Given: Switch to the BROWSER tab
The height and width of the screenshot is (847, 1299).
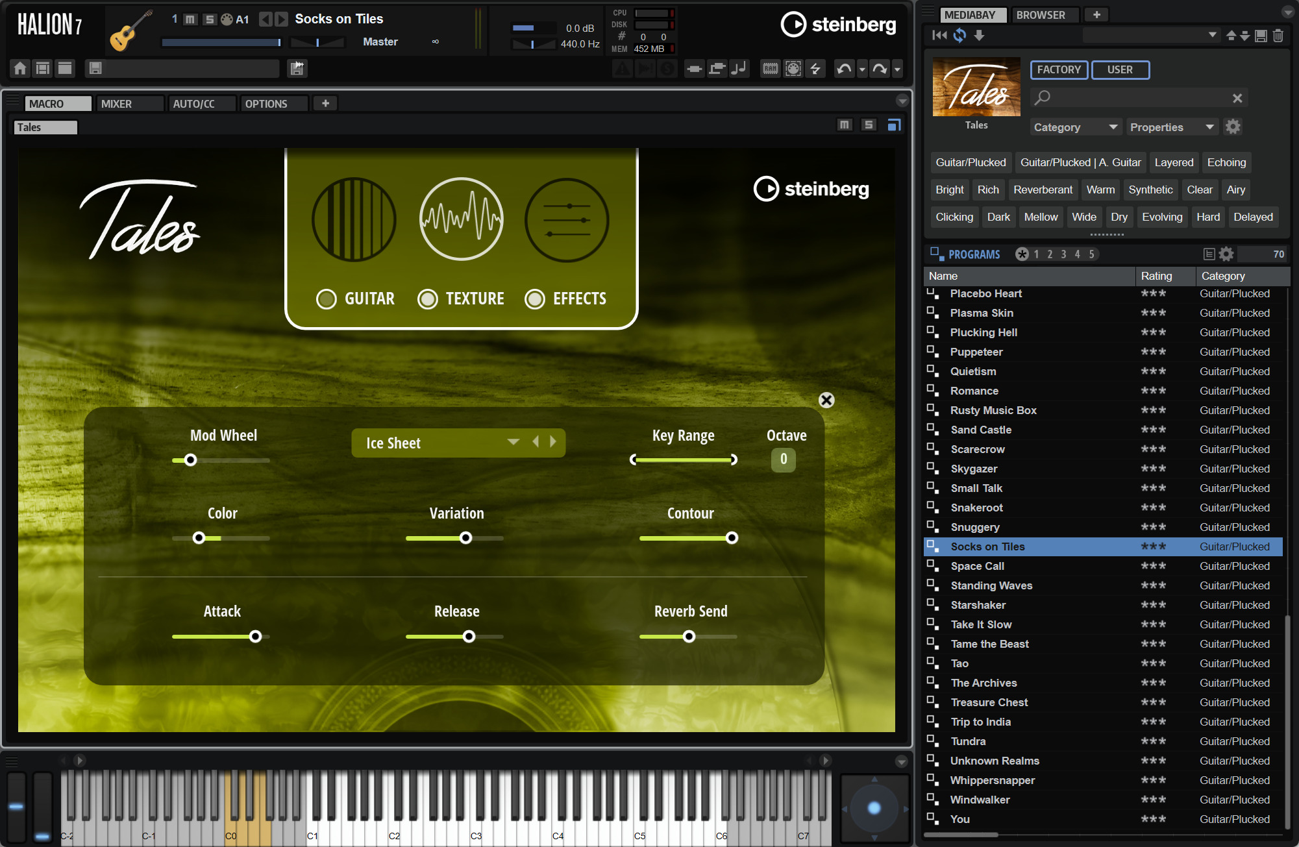Looking at the screenshot, I should coord(1045,15).
